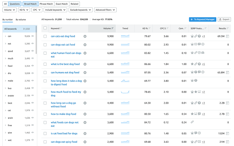Show +3 more SERP features for 'can cats eat dog food'

[x=203, y=36]
